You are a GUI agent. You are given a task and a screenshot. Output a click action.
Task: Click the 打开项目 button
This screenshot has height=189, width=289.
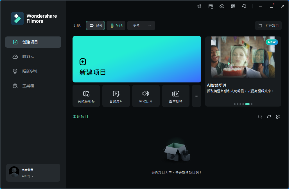[268, 26]
